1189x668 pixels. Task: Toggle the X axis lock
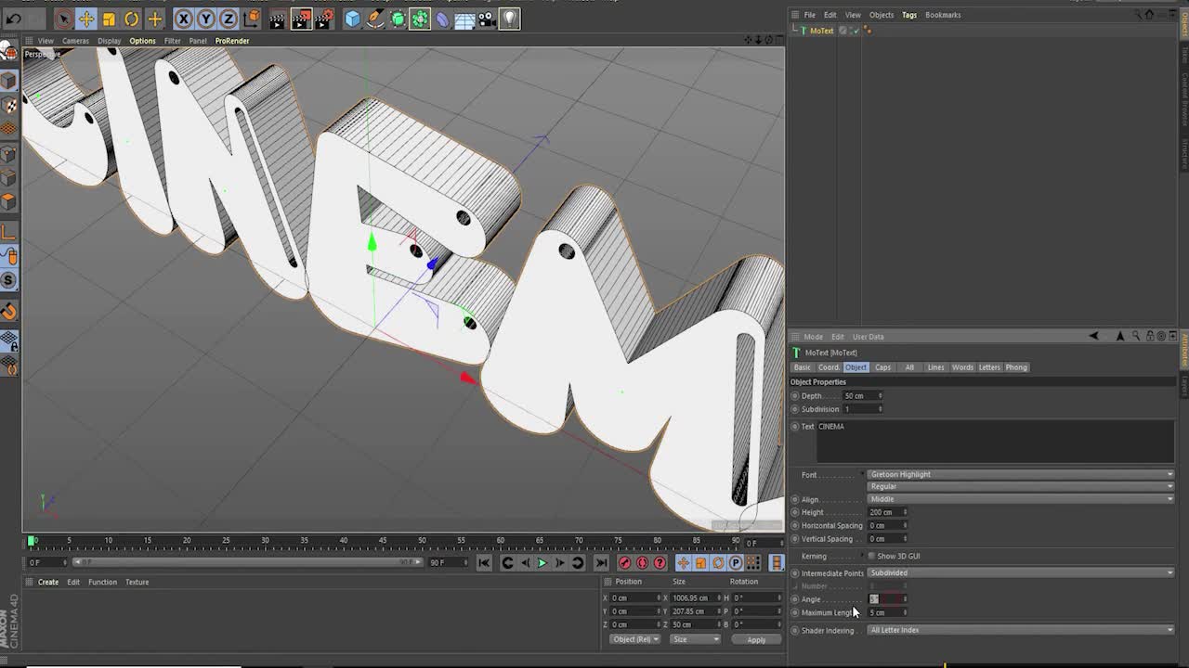(x=184, y=19)
